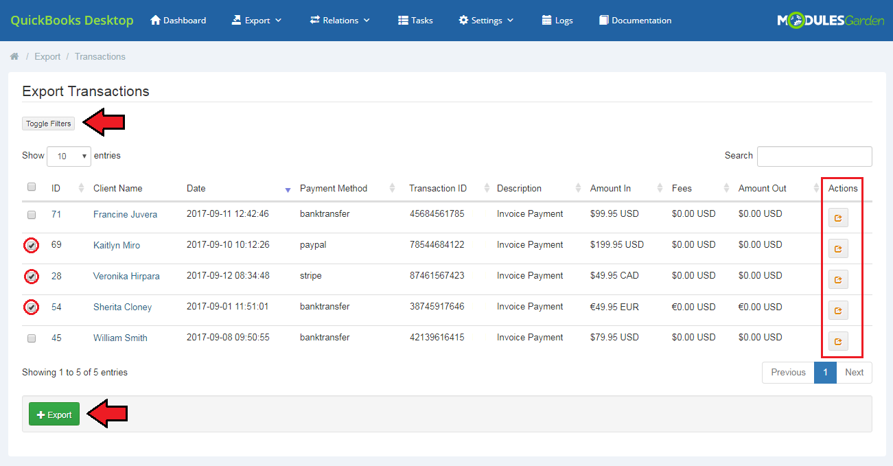This screenshot has width=893, height=466.
Task: Sort by Fees column arrows
Action: tap(727, 188)
